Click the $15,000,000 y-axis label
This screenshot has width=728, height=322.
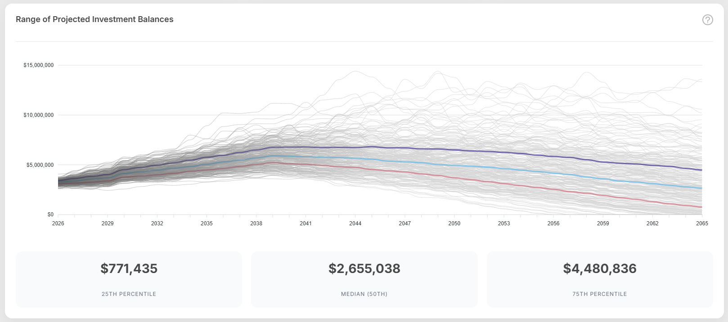click(39, 65)
